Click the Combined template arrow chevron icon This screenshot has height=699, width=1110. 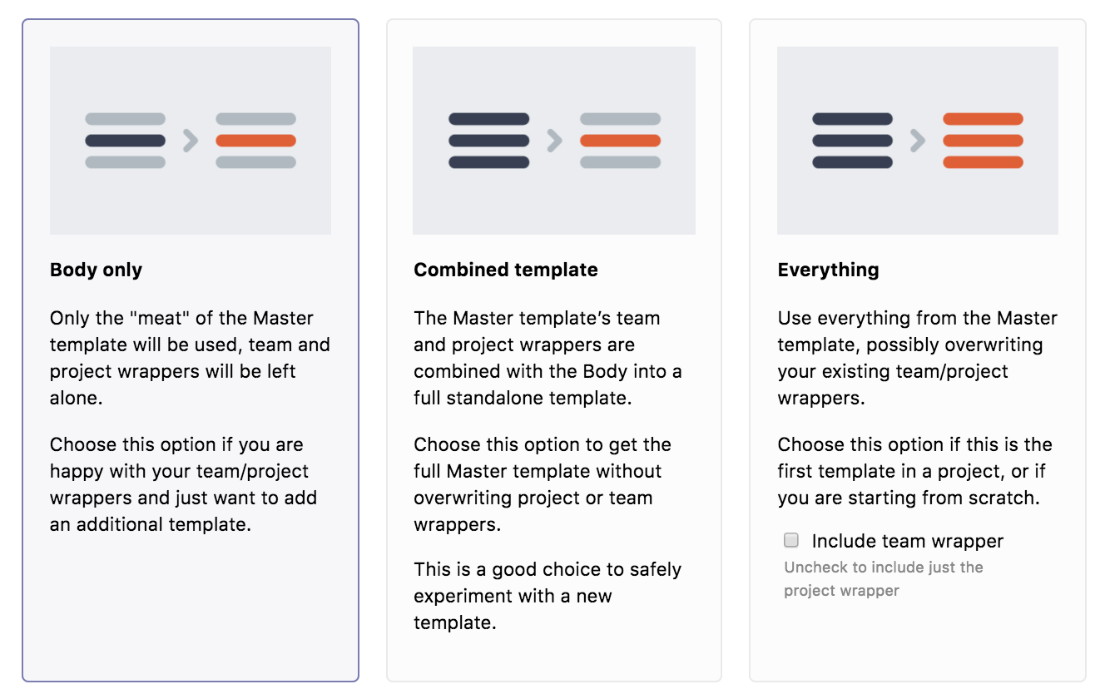click(554, 141)
